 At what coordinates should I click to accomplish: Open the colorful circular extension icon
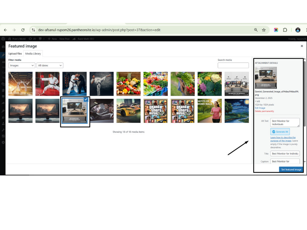(276, 30)
